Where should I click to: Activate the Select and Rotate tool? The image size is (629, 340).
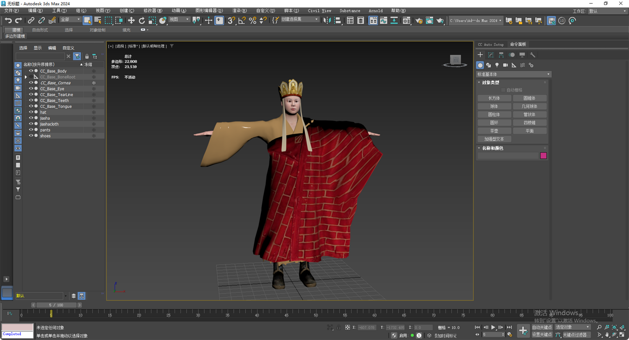(142, 20)
